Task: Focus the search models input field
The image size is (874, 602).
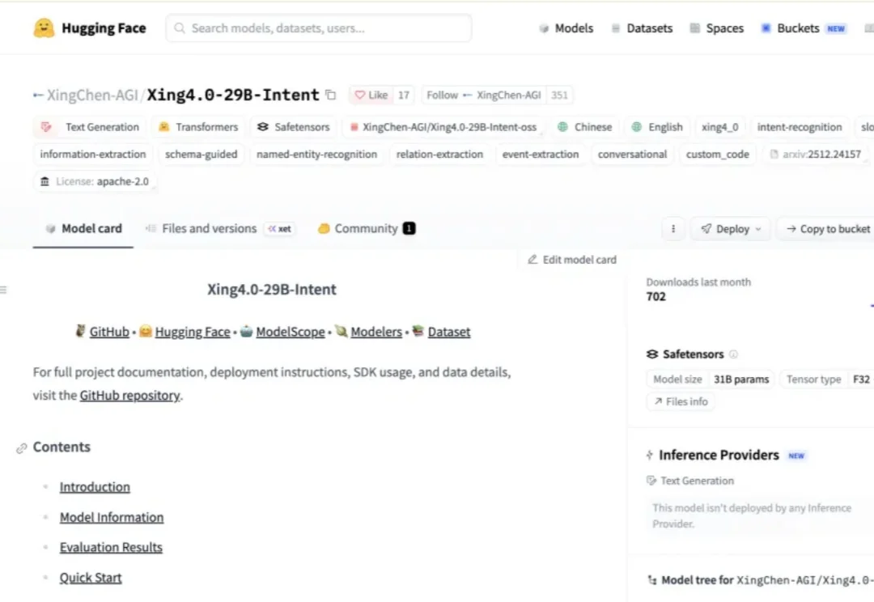Action: [319, 28]
